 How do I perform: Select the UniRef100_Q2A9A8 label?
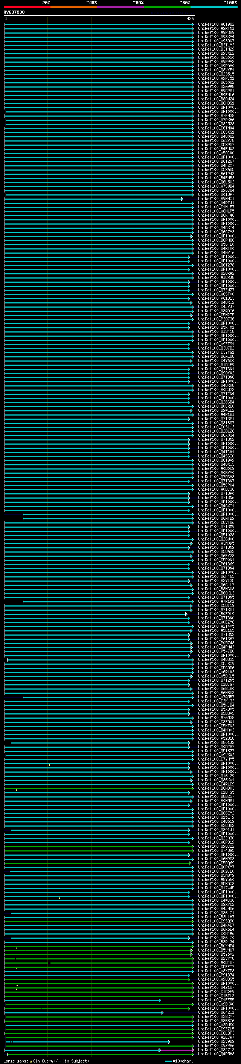tap(216, 87)
